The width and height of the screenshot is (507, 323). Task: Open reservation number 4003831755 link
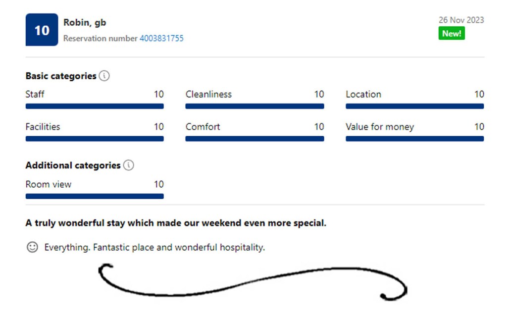pyautogui.click(x=161, y=38)
